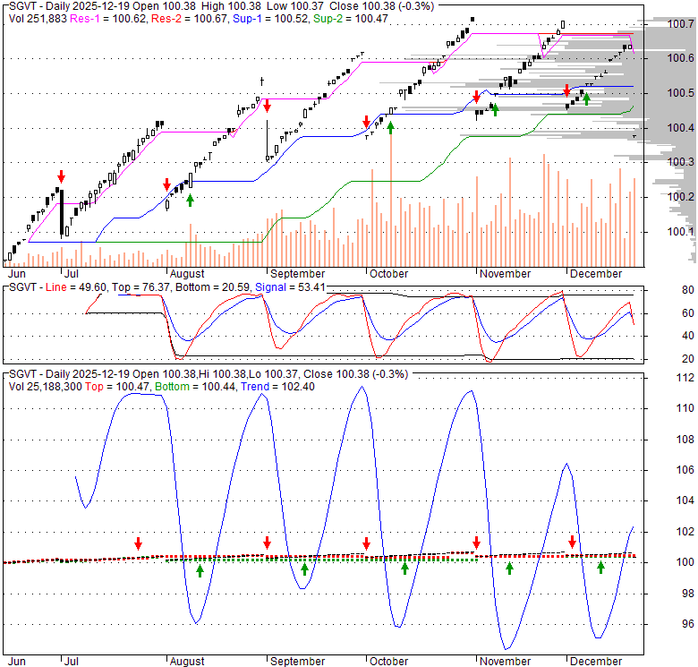Click the September label on the top chart's time axis
Viewport: 698px width, 667px height.
pos(295,273)
